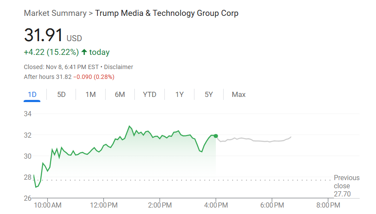Click the green closing dot on chart
The image size is (376, 214).
pyautogui.click(x=215, y=136)
